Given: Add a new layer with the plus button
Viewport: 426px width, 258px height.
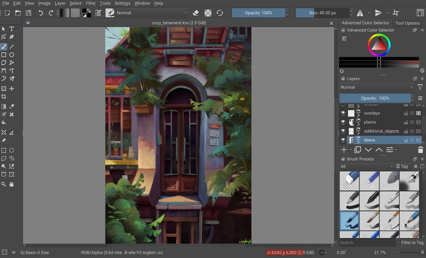Looking at the screenshot, I should click(343, 150).
